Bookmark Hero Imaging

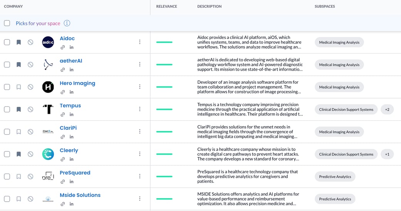[19, 87]
